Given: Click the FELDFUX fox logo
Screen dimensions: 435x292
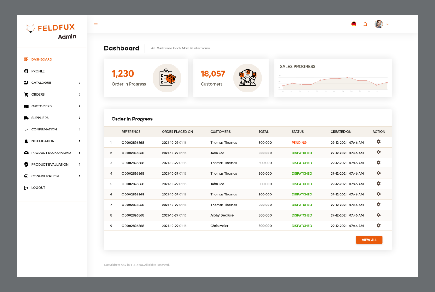Looking at the screenshot, I should [x=30, y=28].
